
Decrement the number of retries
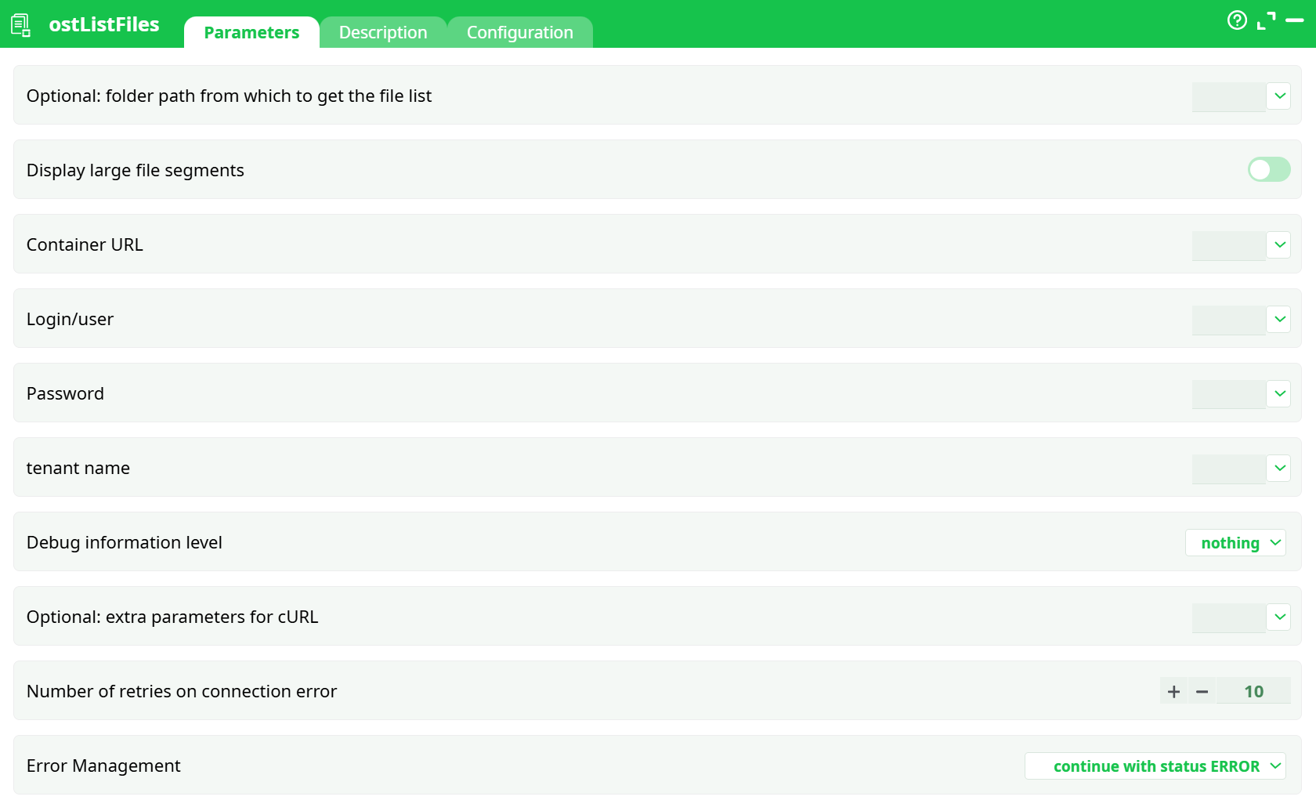point(1202,691)
